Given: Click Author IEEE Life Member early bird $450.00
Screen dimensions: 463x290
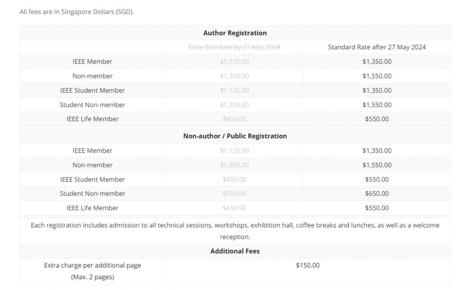Looking at the screenshot, I should [234, 119].
